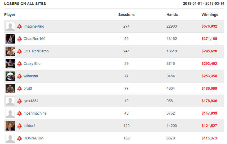Viewport: 227px width, 144px height.
Task: Click ChaoRen160's avatar photo
Action: [10, 39]
